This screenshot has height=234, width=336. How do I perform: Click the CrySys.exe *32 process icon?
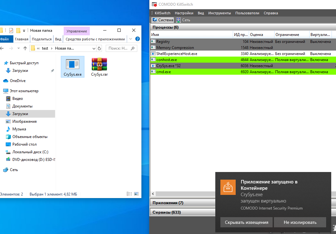(x=153, y=66)
